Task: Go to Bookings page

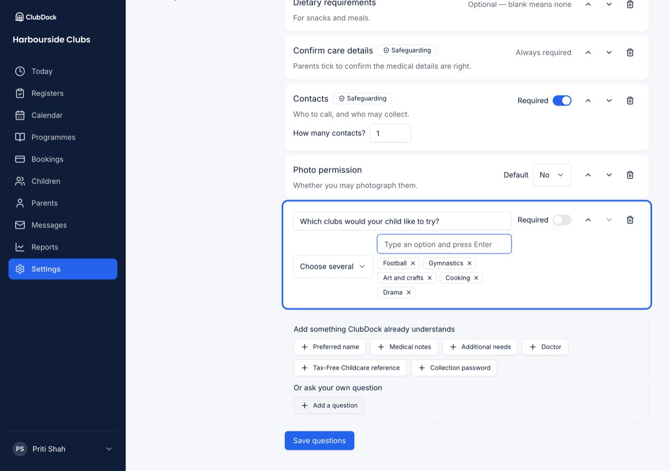Action: point(63,159)
